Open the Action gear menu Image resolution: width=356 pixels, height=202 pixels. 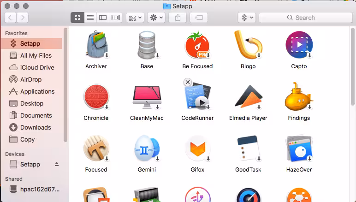(x=156, y=18)
